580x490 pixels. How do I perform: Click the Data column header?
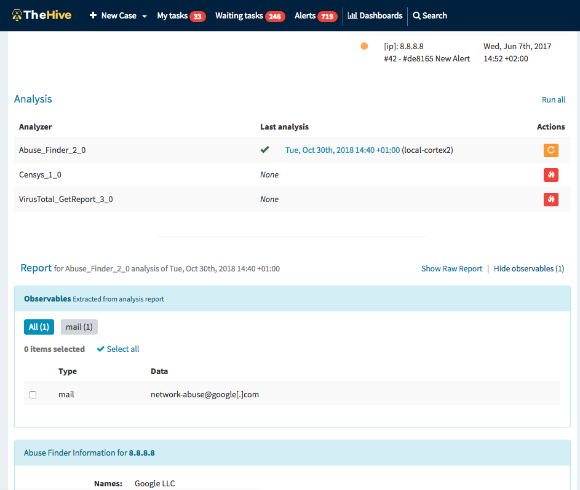coord(159,371)
